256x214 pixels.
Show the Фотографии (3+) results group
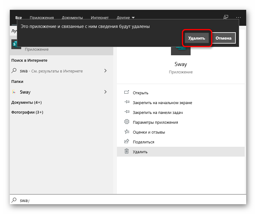pos(27,112)
